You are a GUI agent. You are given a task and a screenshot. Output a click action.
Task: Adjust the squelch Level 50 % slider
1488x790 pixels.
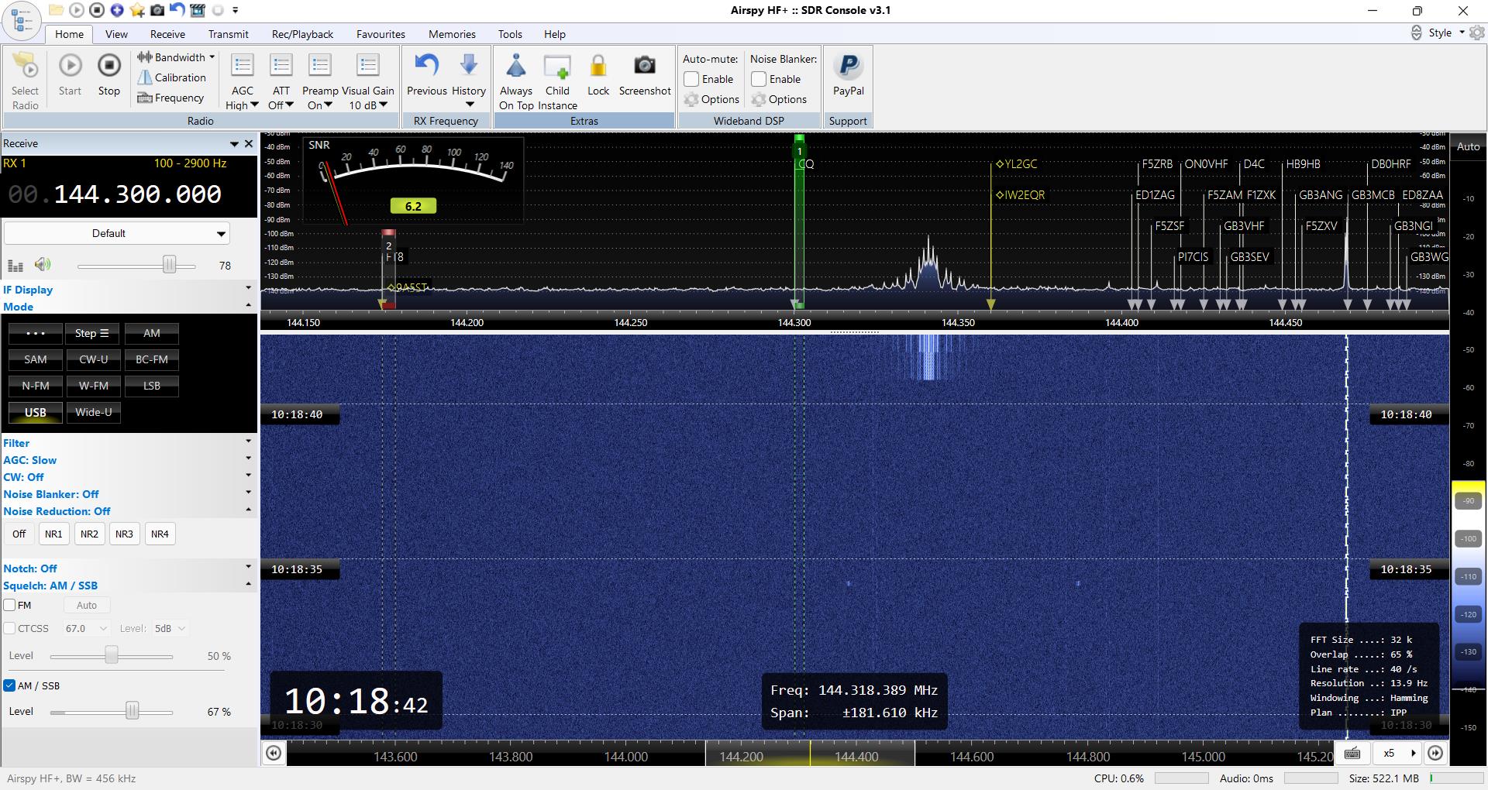pyautogui.click(x=112, y=656)
